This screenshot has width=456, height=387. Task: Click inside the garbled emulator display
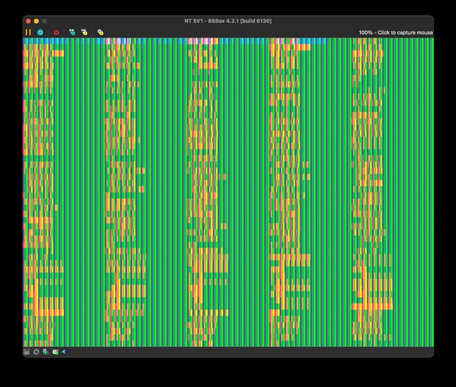click(228, 192)
